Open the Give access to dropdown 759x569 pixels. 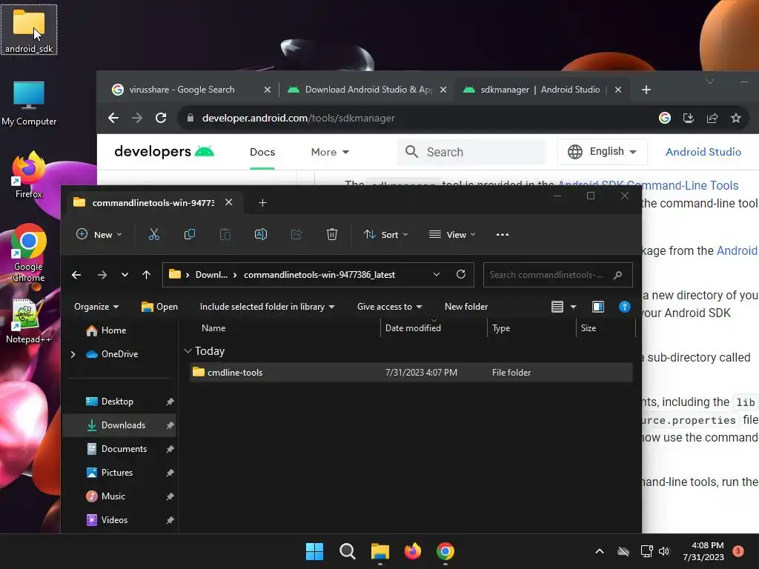point(390,307)
